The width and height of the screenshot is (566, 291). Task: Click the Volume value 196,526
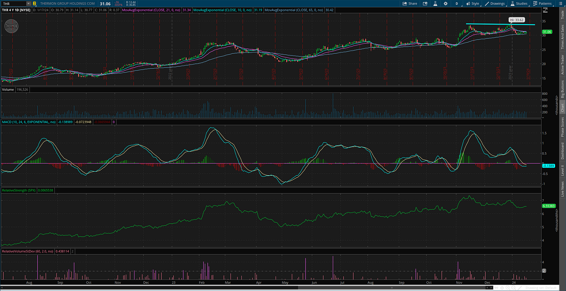[x=23, y=90]
